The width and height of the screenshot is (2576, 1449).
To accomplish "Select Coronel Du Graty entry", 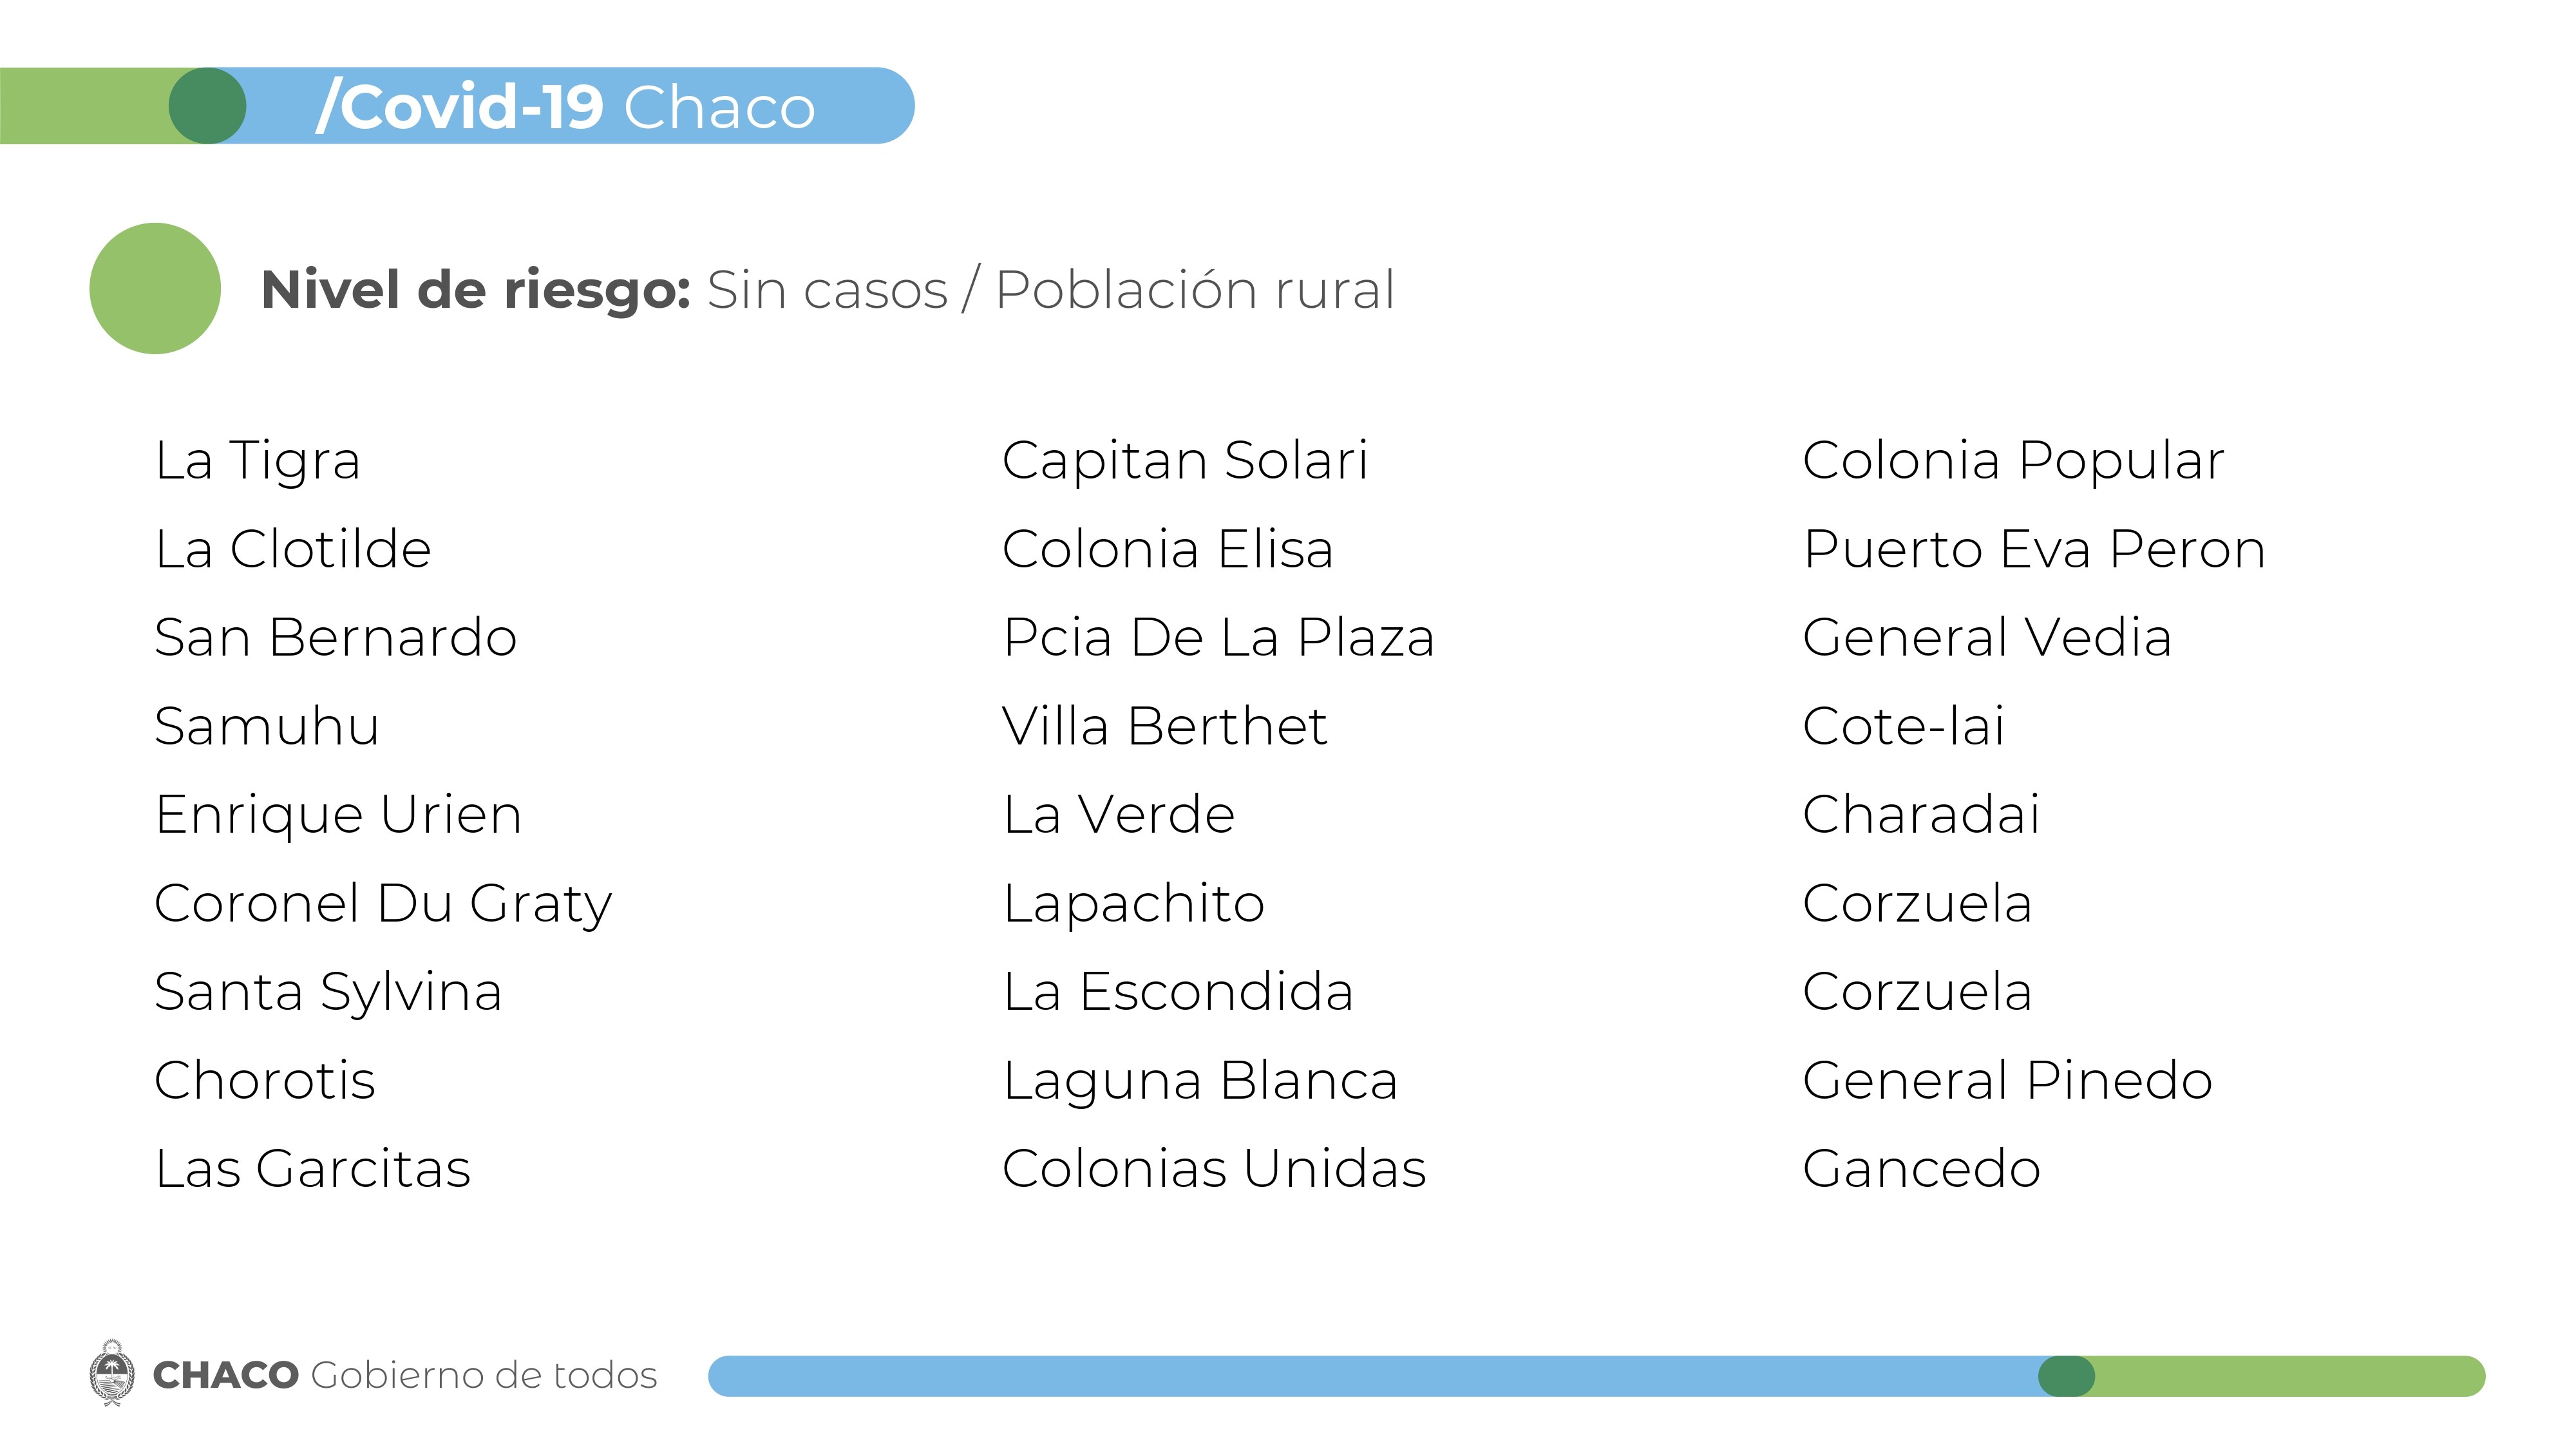I will pos(383,904).
